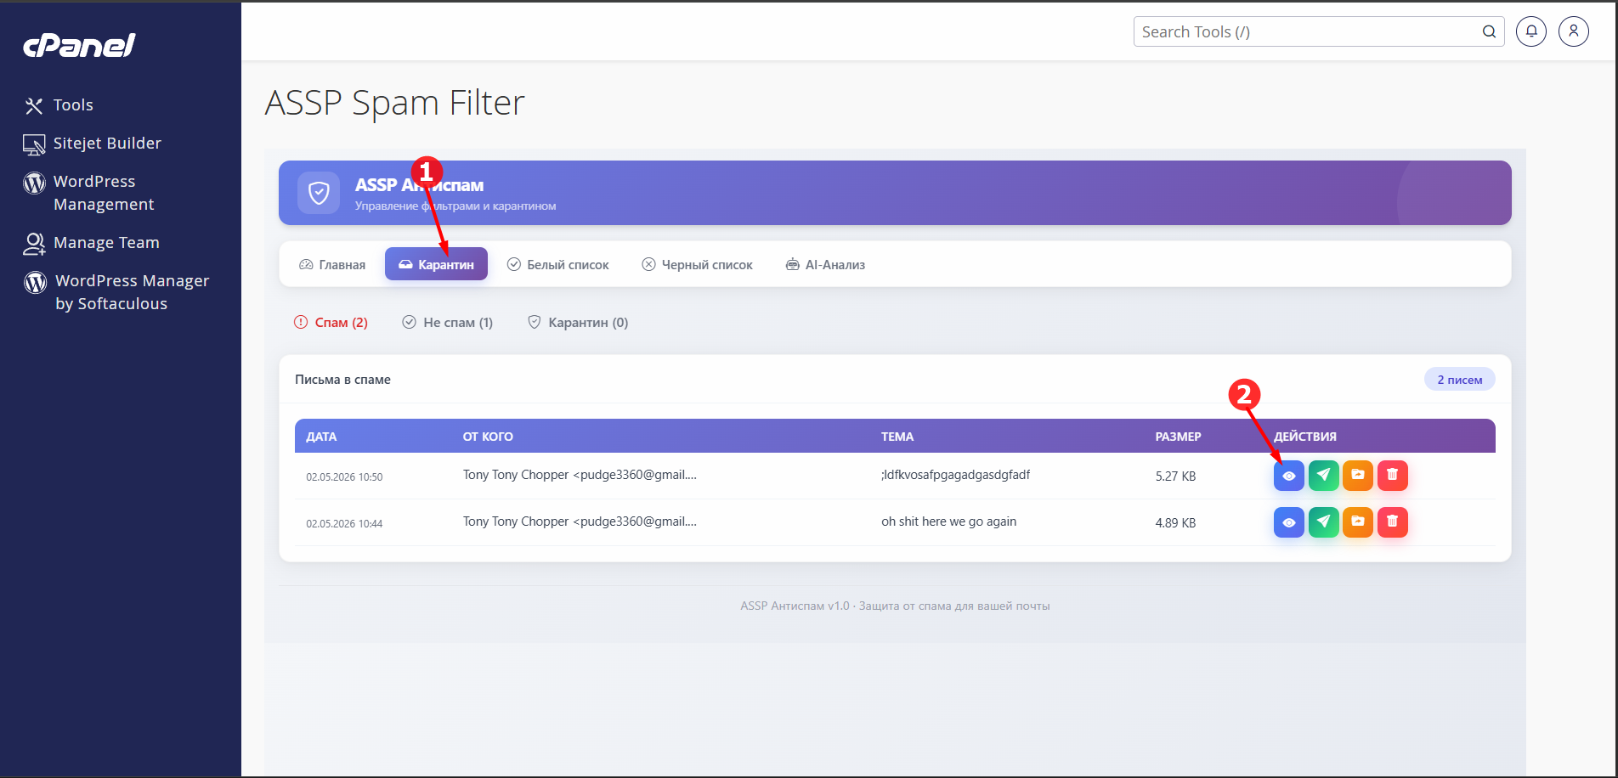Click sender of the 10:50 message
Viewport: 1618px width, 778px height.
coord(580,475)
